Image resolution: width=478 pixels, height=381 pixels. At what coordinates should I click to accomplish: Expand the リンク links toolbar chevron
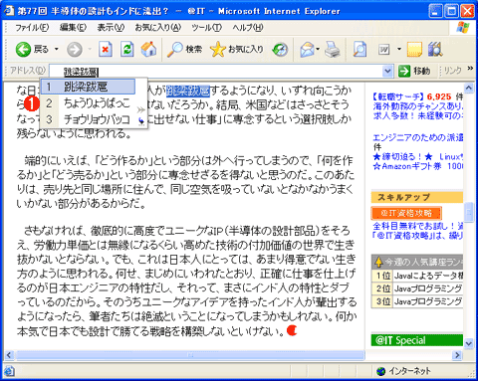(x=470, y=69)
